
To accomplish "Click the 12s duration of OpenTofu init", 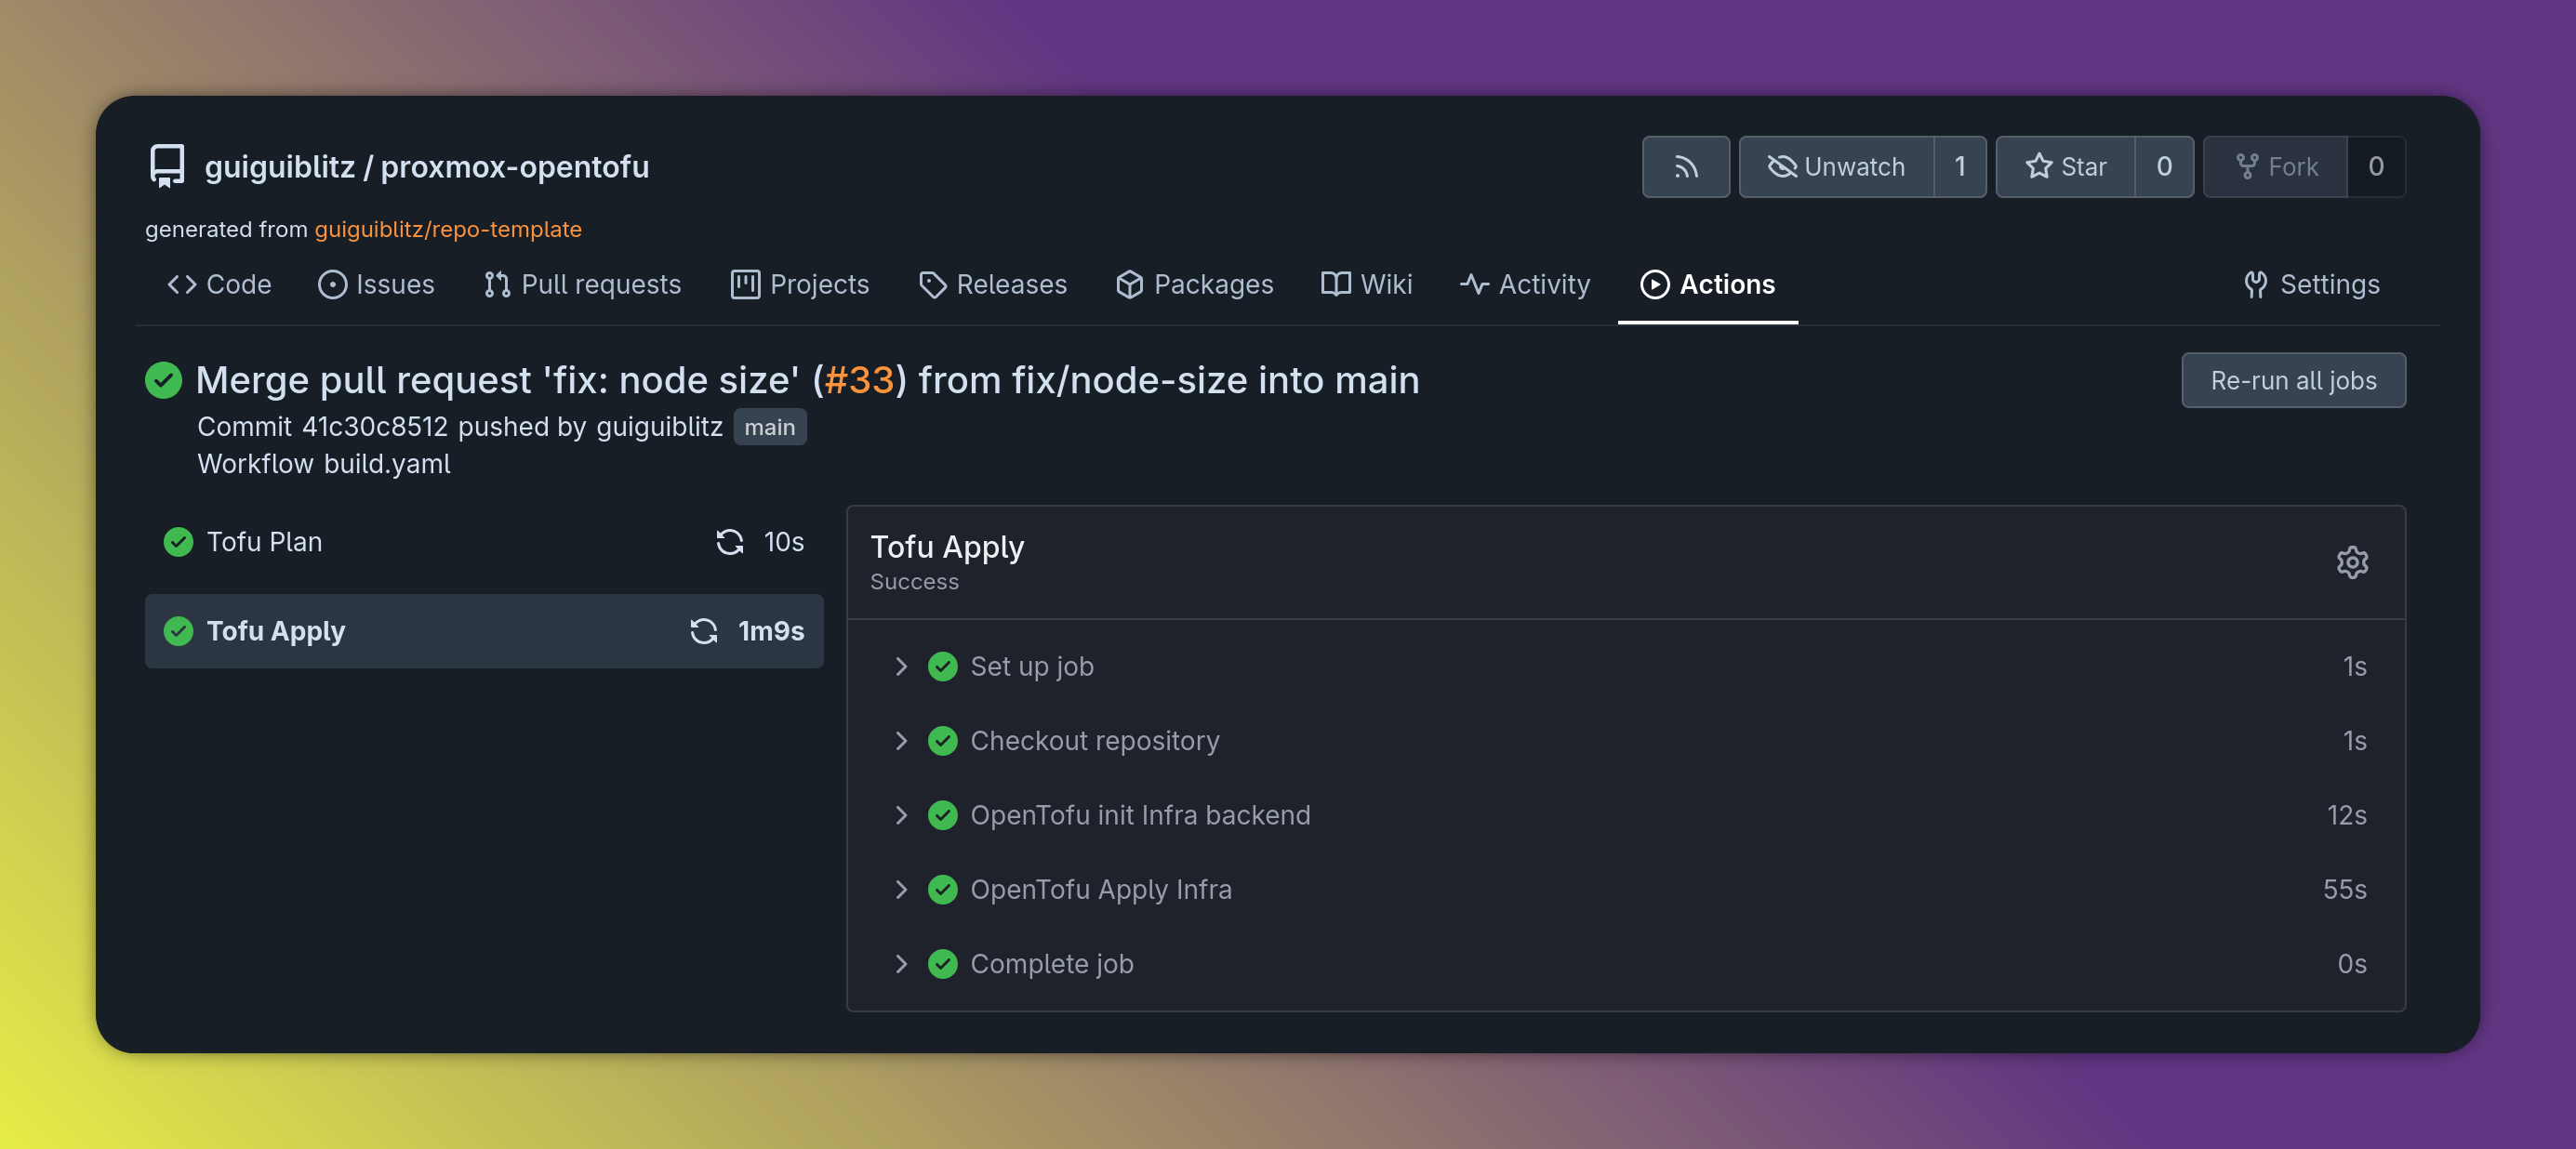I will [2346, 815].
